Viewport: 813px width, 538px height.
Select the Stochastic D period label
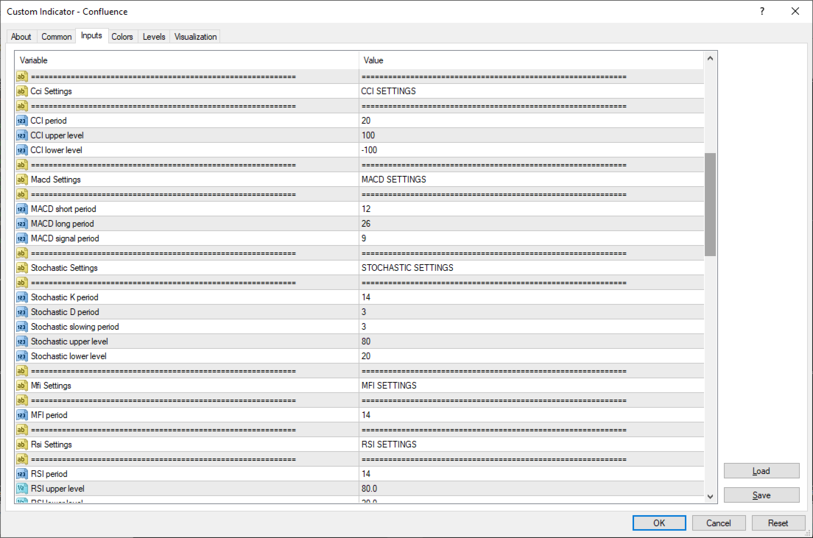pos(65,312)
